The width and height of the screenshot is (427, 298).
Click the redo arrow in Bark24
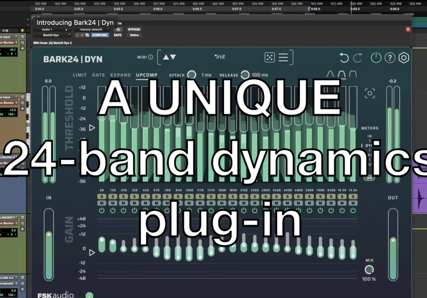(x=358, y=58)
